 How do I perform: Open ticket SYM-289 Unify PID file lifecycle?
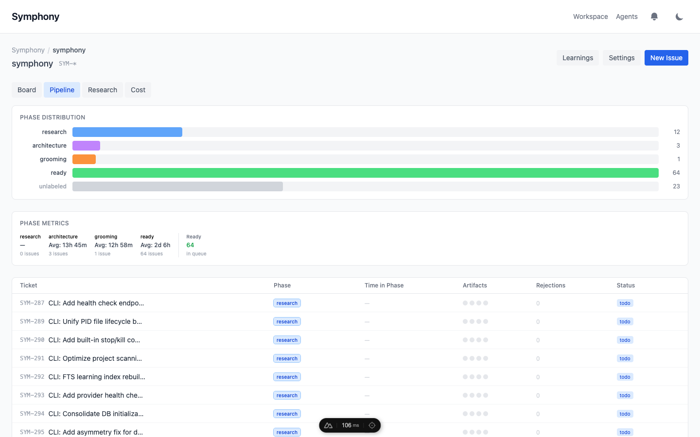point(95,321)
